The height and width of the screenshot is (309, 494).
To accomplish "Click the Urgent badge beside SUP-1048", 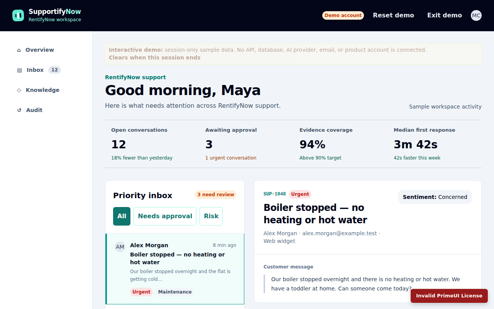I will [300, 194].
